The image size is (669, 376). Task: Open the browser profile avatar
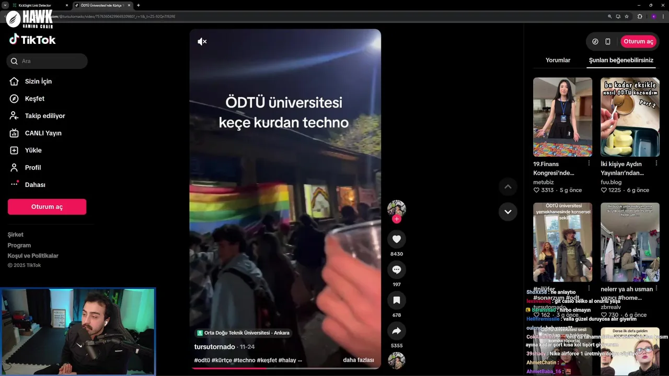click(653, 16)
